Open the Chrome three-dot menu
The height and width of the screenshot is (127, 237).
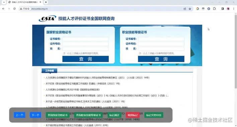(x=234, y=9)
